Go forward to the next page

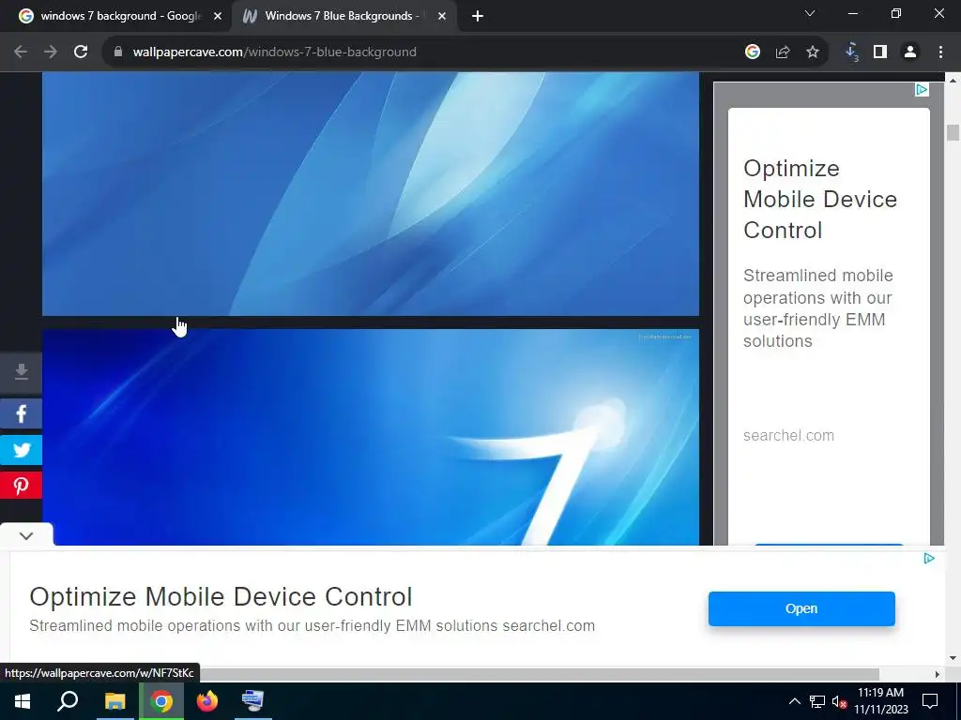51,52
